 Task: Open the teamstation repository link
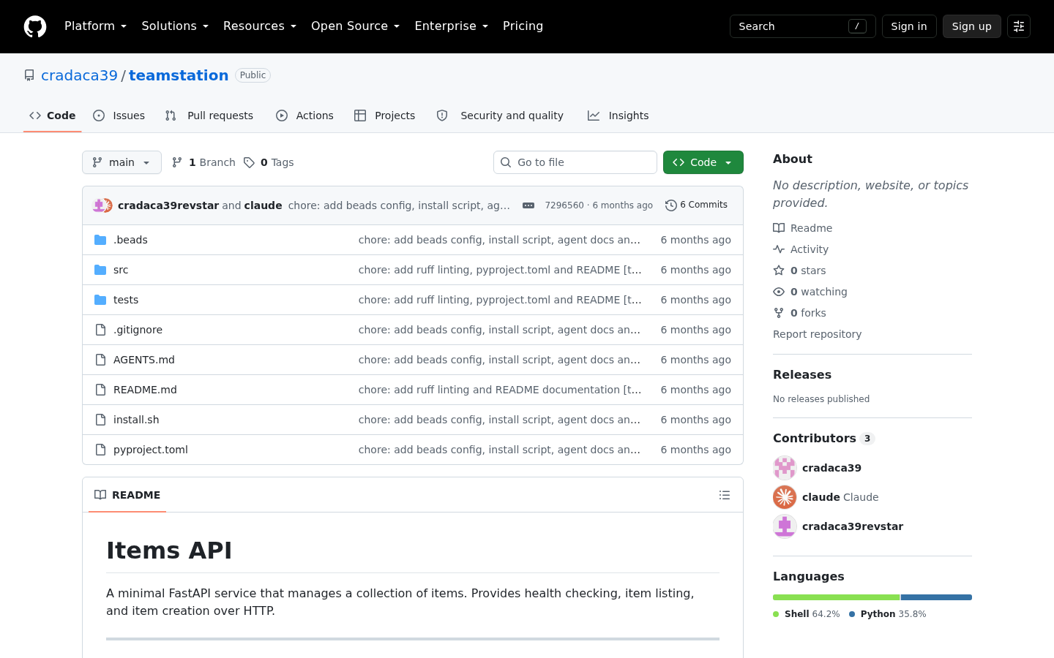coord(179,75)
